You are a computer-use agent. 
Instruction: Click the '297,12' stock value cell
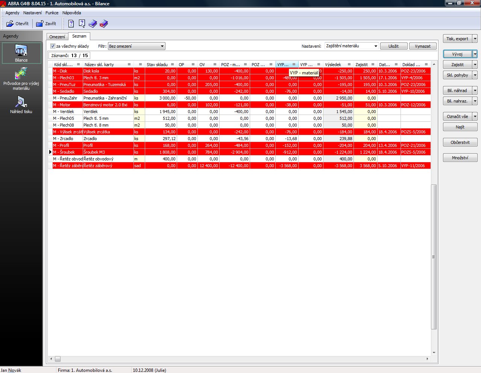coord(161,139)
